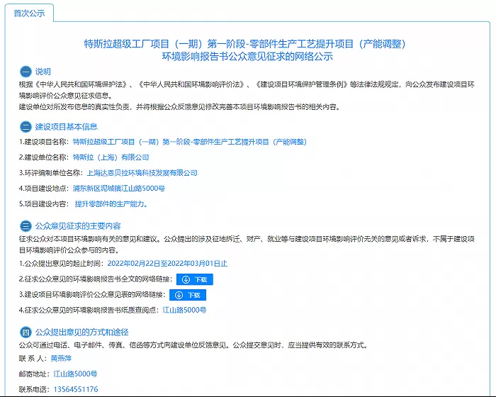Select company name 特斯拉（上海）有限公司

click(111, 157)
